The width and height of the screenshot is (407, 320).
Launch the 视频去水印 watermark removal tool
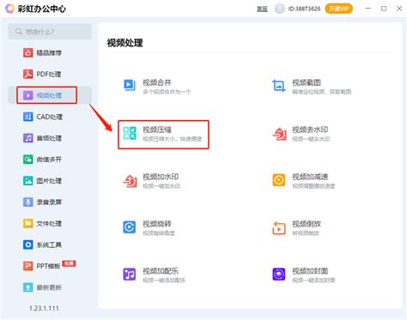[301, 134]
